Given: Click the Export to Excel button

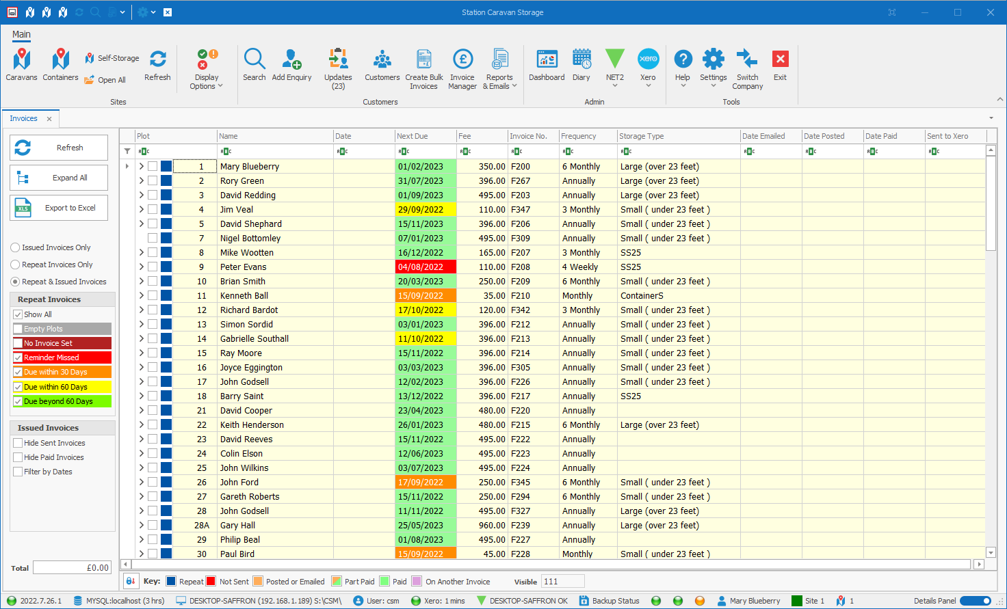Looking at the screenshot, I should tap(59, 208).
